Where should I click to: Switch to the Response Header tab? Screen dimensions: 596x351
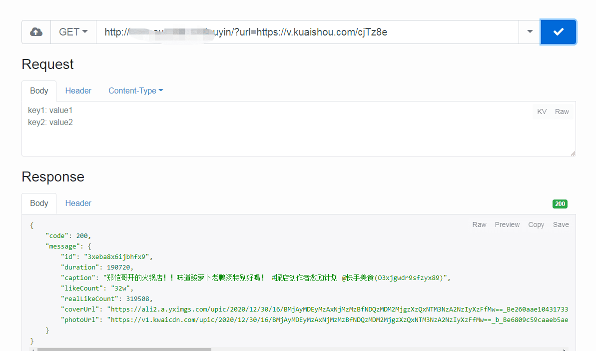78,203
